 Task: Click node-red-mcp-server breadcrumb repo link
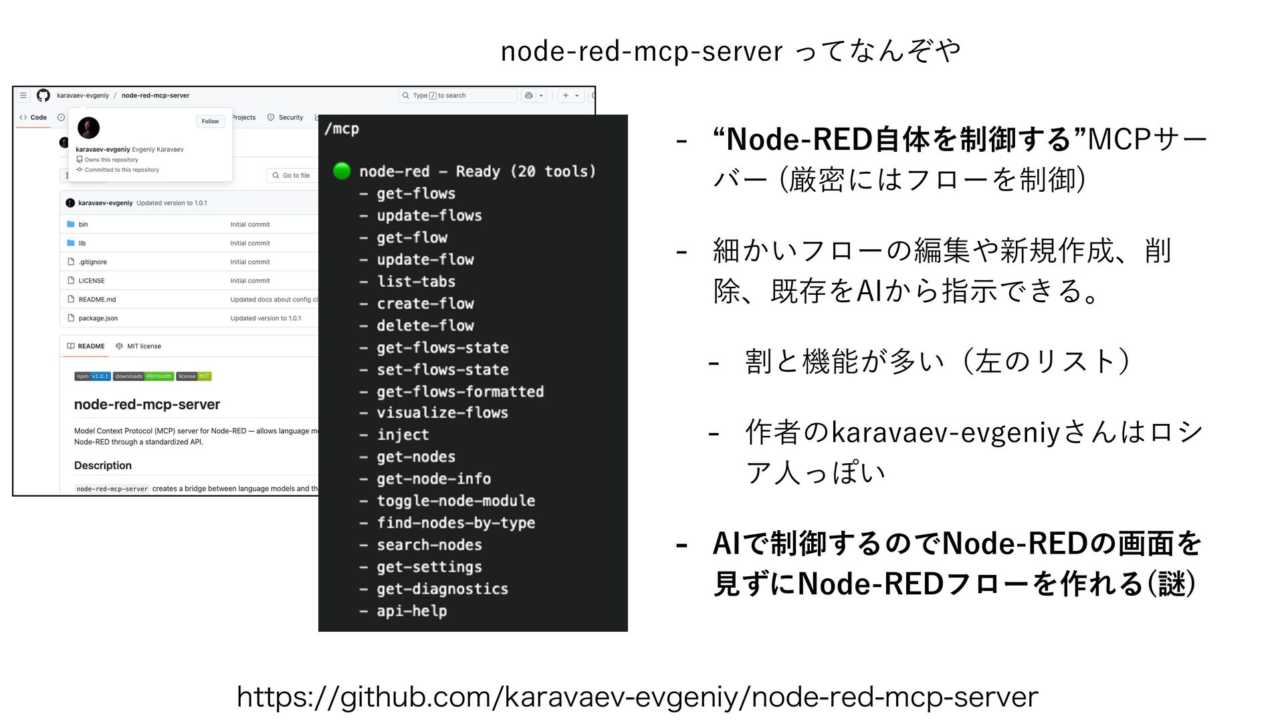pyautogui.click(x=155, y=96)
